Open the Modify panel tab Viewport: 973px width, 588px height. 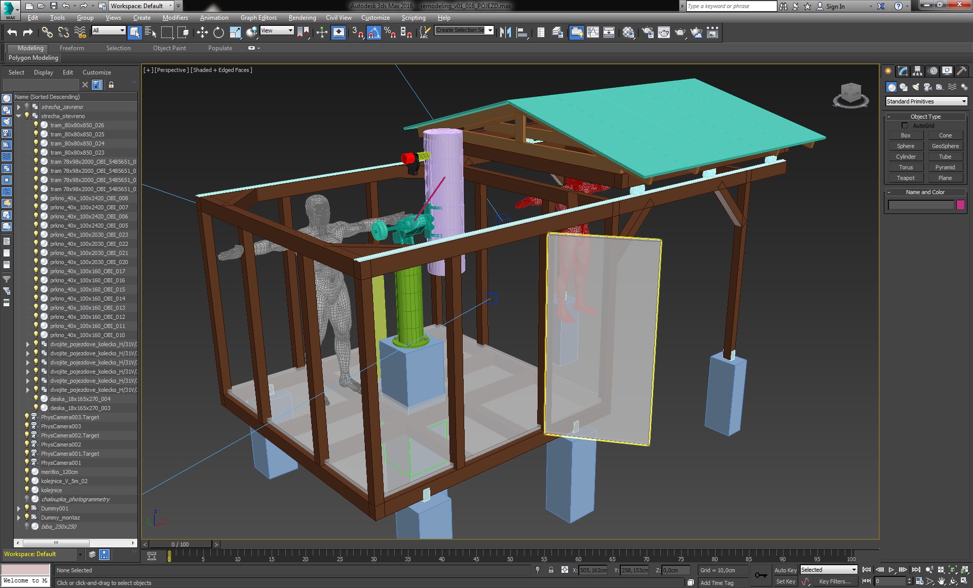(x=903, y=71)
